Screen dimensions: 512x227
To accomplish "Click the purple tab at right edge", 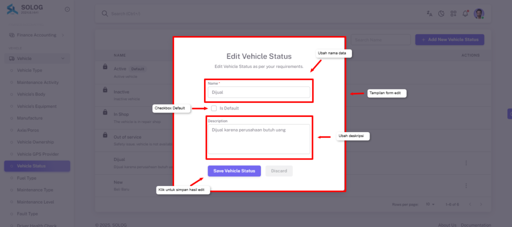I will (x=509, y=113).
